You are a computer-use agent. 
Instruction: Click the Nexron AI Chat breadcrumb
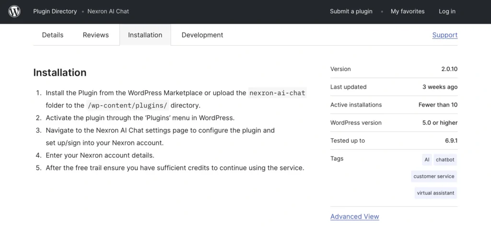pos(108,12)
